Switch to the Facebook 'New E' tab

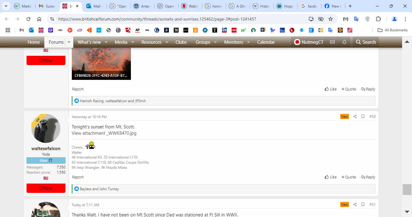pyautogui.click(x=333, y=6)
